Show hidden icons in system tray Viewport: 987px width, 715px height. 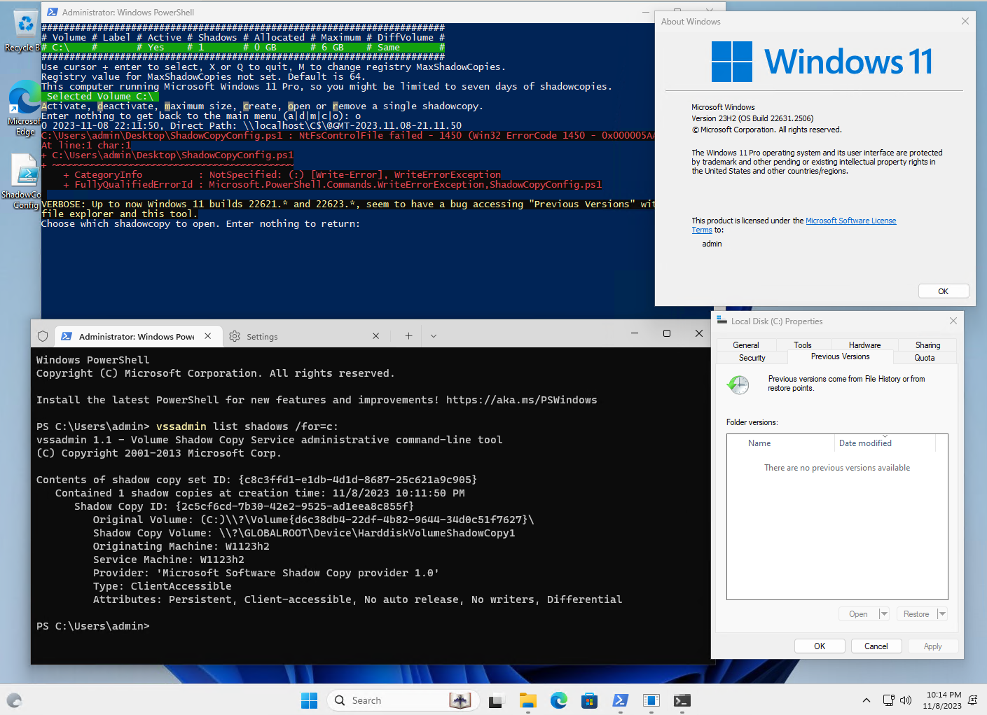pyautogui.click(x=867, y=700)
